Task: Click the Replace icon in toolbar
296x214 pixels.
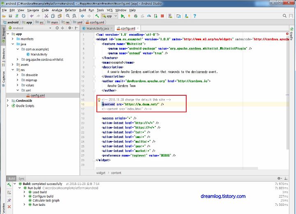Action: click(74, 16)
